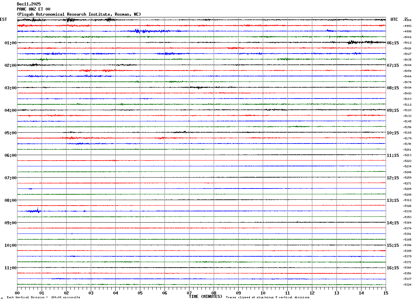
Task: Click the DC offset value "-5324"
Action: click(x=408, y=285)
